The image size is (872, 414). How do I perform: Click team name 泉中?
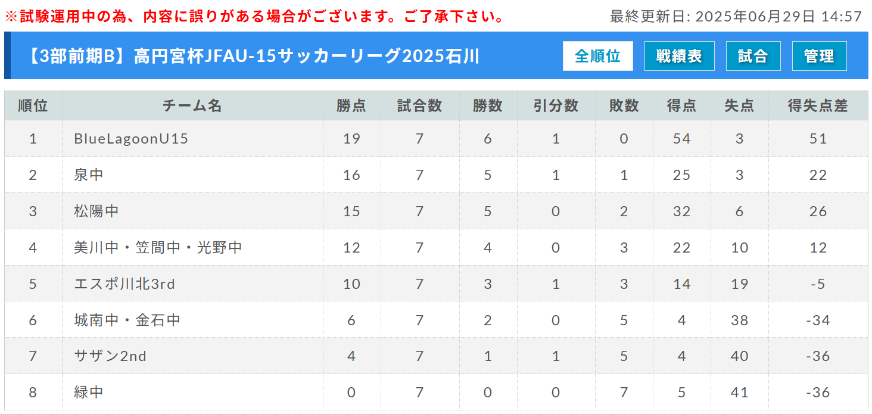tap(89, 175)
